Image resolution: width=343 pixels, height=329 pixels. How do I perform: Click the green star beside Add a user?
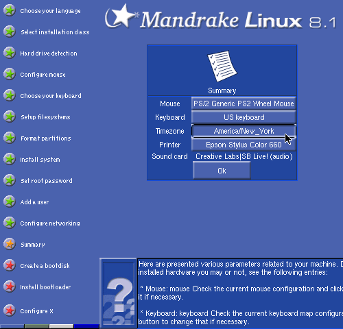10,202
